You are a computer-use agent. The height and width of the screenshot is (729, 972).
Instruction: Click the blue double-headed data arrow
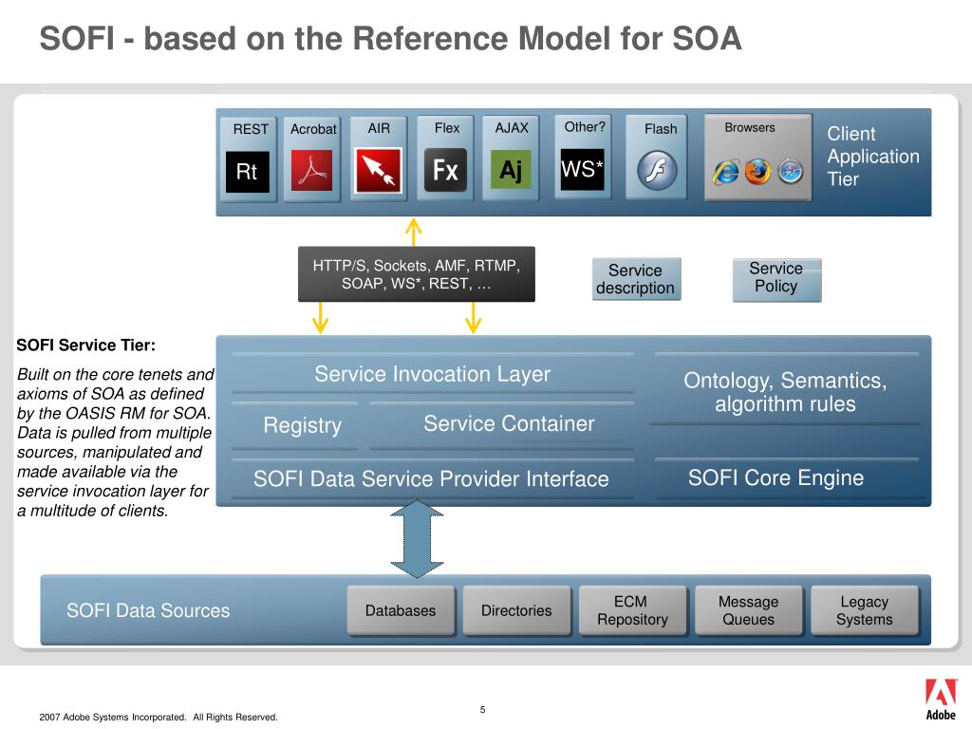click(x=417, y=539)
